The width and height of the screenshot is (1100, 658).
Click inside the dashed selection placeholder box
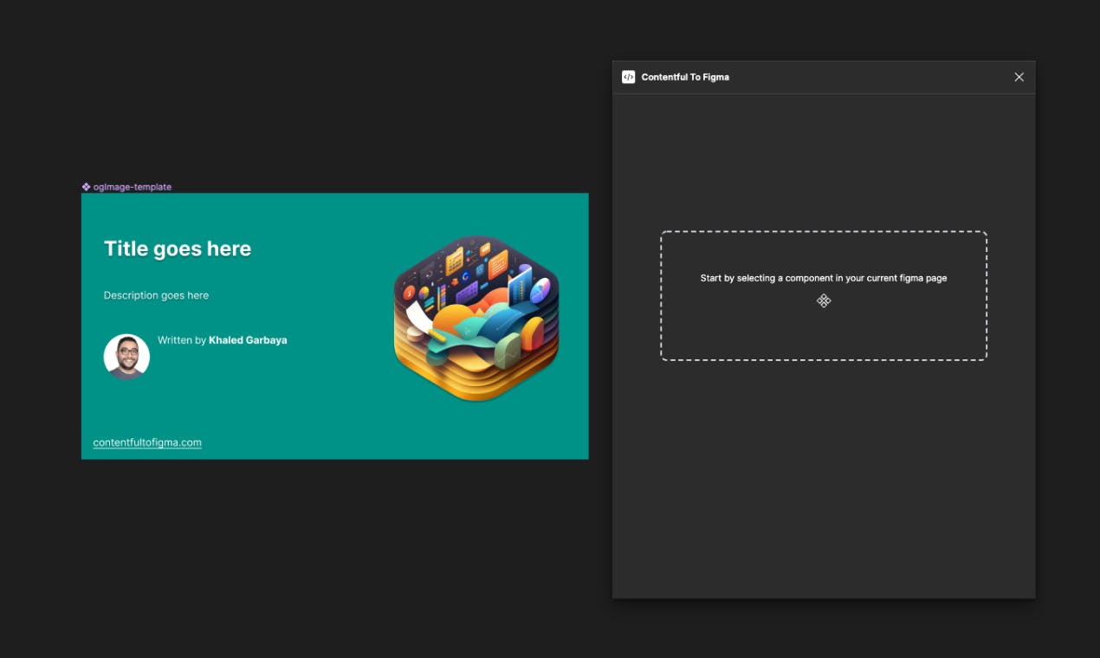(x=824, y=329)
